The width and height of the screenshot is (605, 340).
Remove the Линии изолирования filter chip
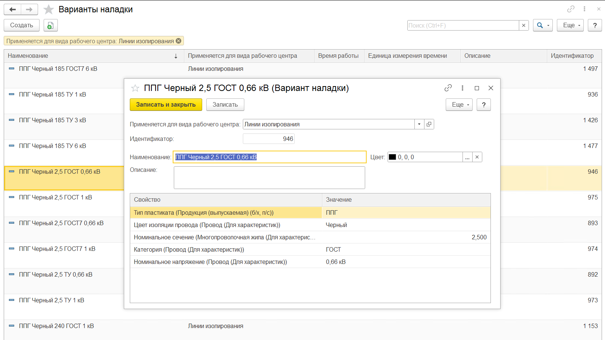tap(179, 41)
